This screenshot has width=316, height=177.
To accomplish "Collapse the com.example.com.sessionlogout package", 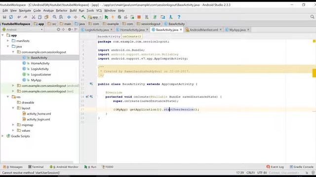I will click(13, 52).
